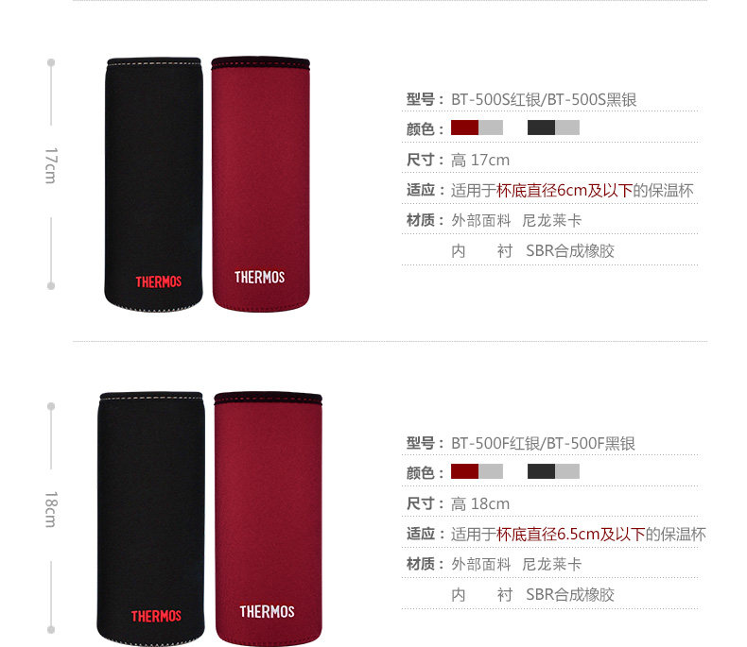This screenshot has height=647, width=747.
Task: Select the red-silver swatch for BT-500F
Action: click(477, 471)
